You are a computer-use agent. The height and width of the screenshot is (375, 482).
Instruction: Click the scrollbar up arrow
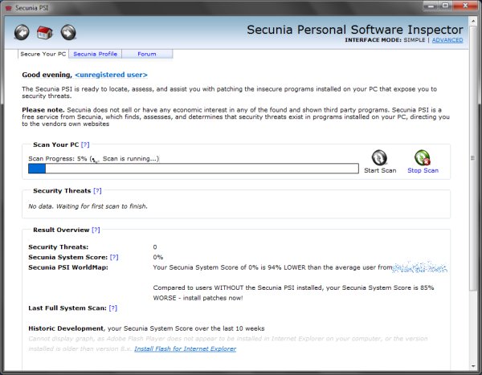pos(473,21)
